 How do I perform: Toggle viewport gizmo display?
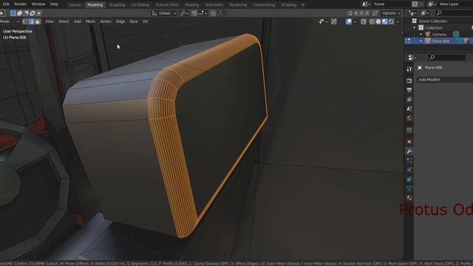click(x=334, y=21)
